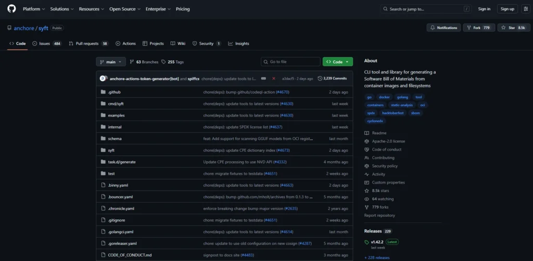This screenshot has width=533, height=261.
Task: Open the syft repository link
Action: (43, 28)
